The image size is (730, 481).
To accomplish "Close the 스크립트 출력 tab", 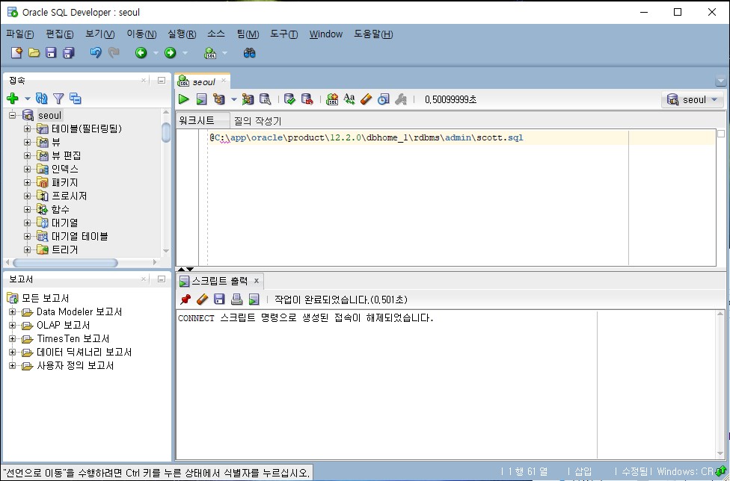I will 256,281.
